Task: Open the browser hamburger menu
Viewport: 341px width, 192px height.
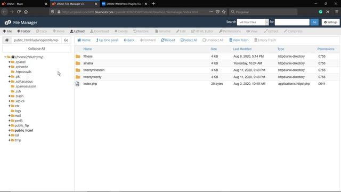Action: click(x=336, y=12)
